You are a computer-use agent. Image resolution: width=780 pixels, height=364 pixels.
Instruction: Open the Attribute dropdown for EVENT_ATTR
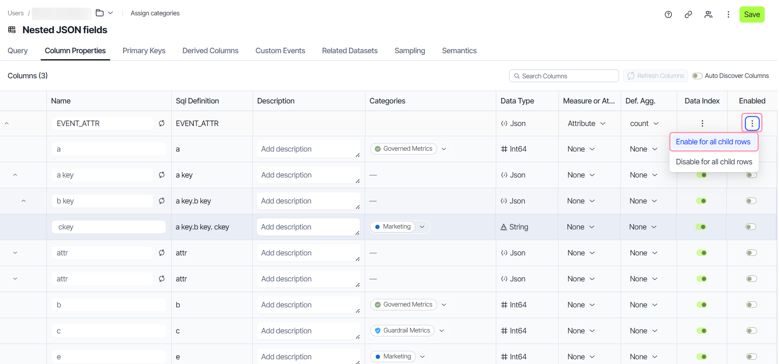pos(586,123)
